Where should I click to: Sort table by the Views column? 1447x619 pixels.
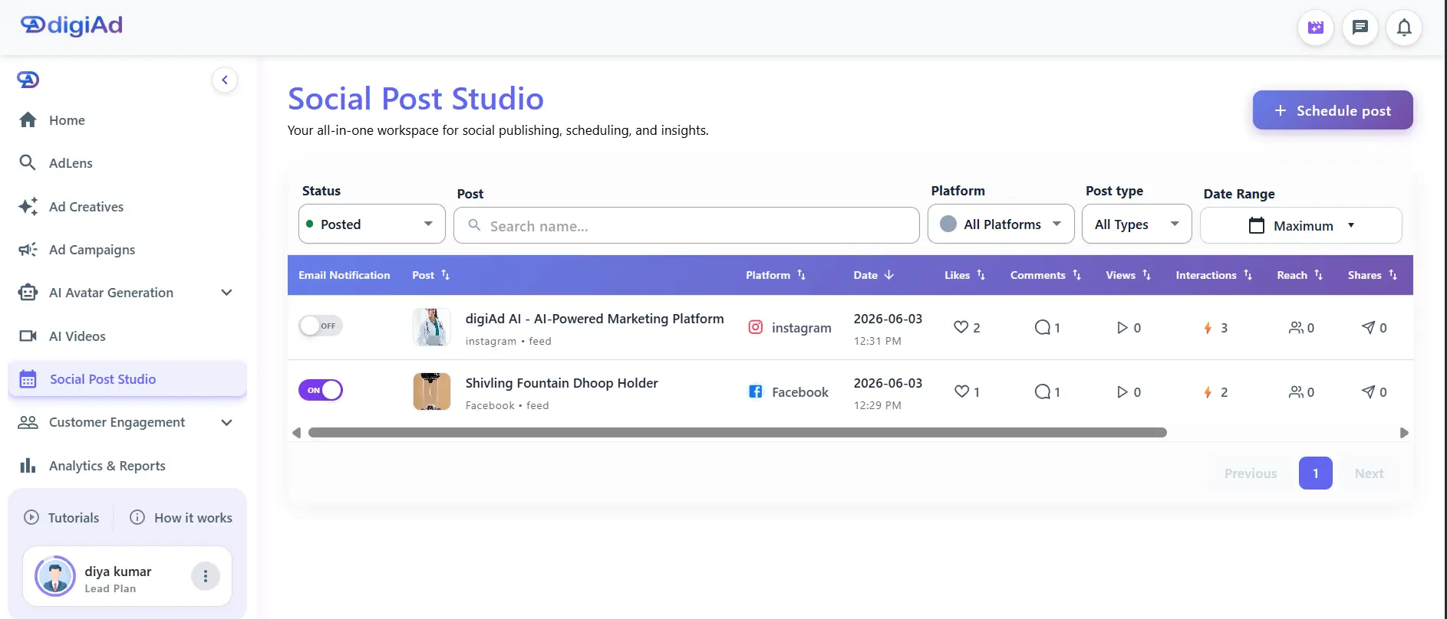1129,275
